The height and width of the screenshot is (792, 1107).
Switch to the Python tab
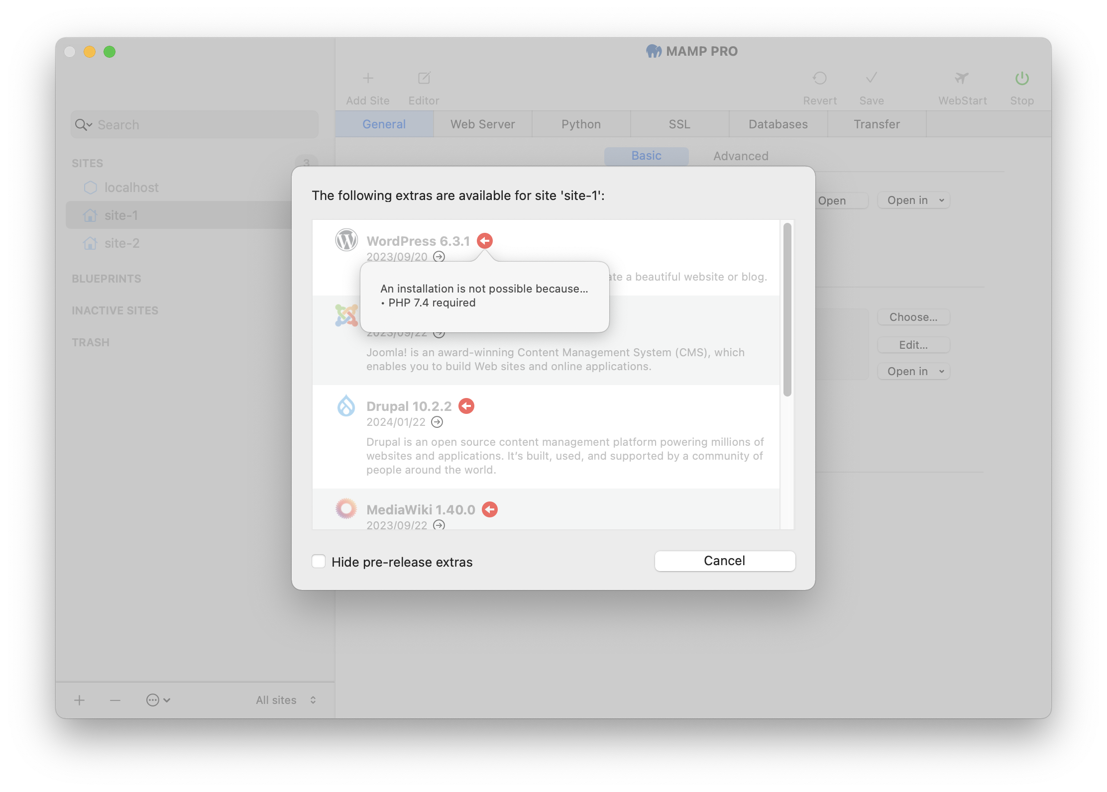[x=581, y=124]
